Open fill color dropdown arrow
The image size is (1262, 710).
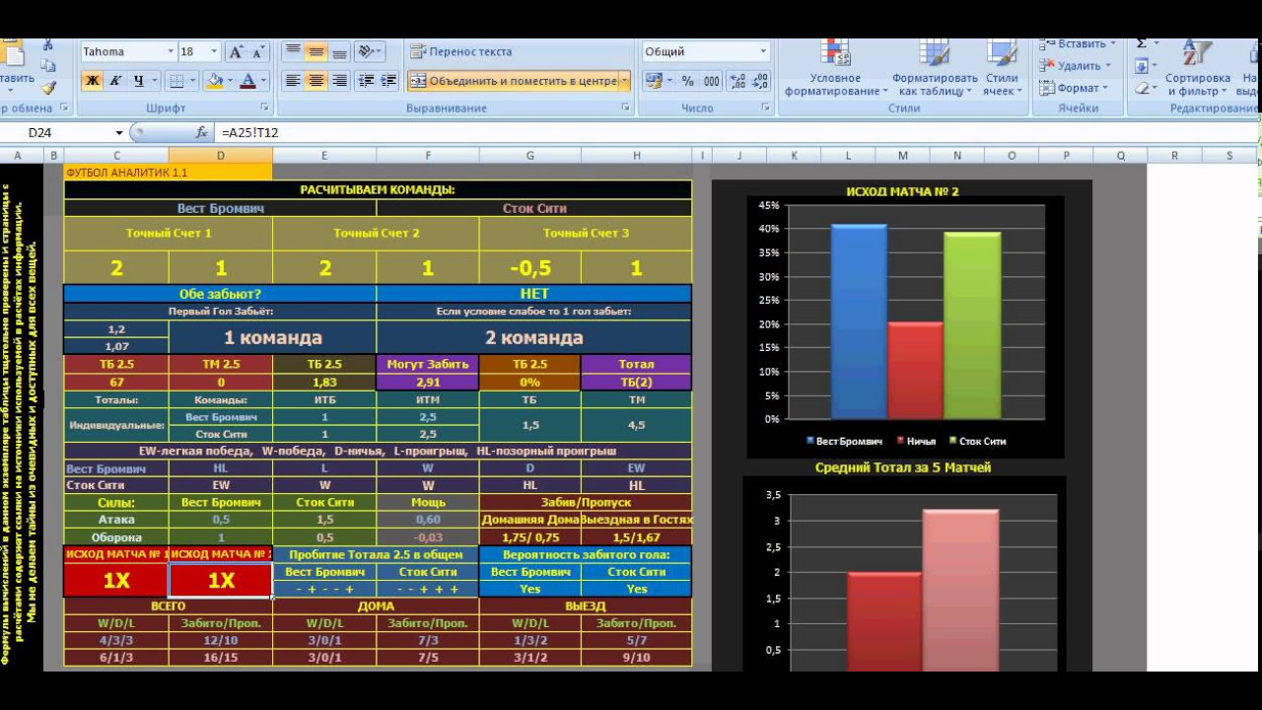pyautogui.click(x=230, y=81)
